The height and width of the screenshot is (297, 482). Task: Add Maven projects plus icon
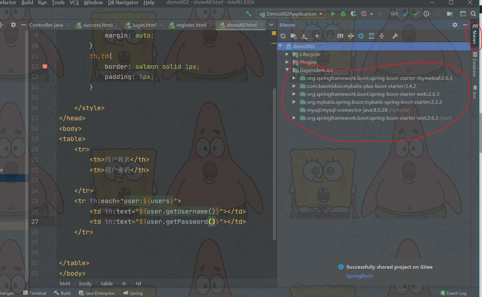[x=317, y=36]
